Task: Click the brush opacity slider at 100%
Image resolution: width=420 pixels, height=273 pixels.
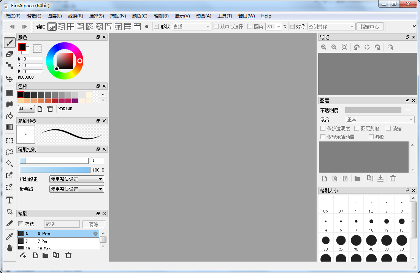Action: pyautogui.click(x=55, y=170)
